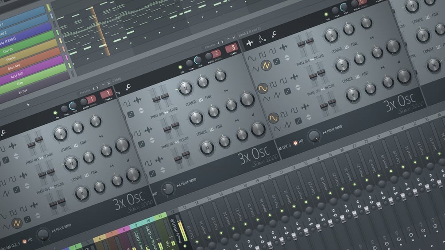The height and width of the screenshot is (250, 445).
Task: Select rounded square wave for top oscillator in Lead 2
Action: click(x=272, y=51)
